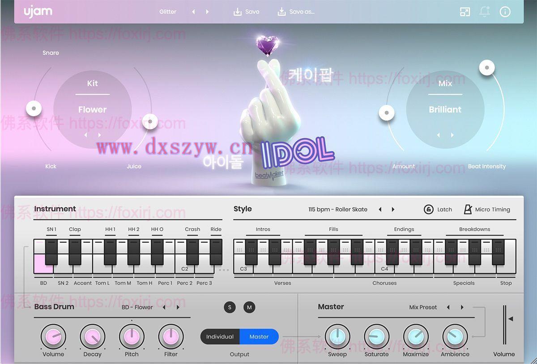Trigger the HH O black key

pos(157,252)
